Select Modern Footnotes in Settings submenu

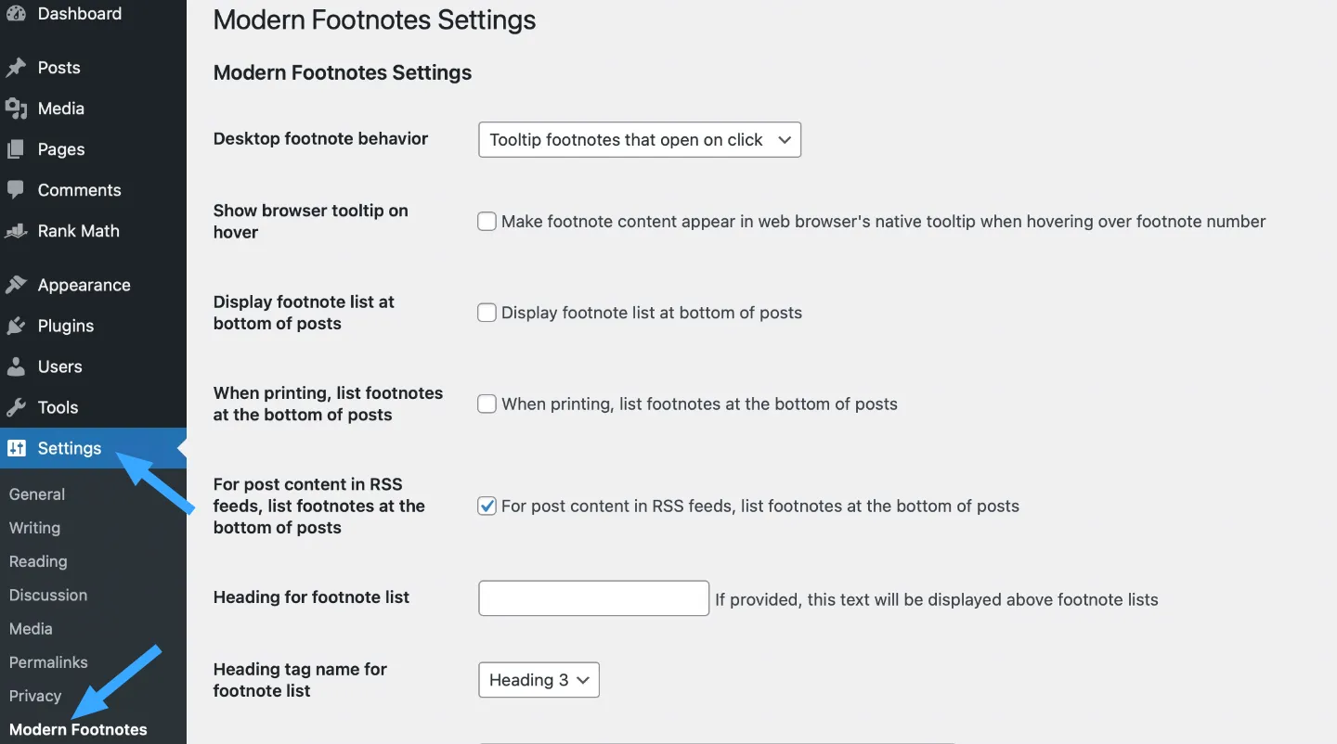(78, 729)
